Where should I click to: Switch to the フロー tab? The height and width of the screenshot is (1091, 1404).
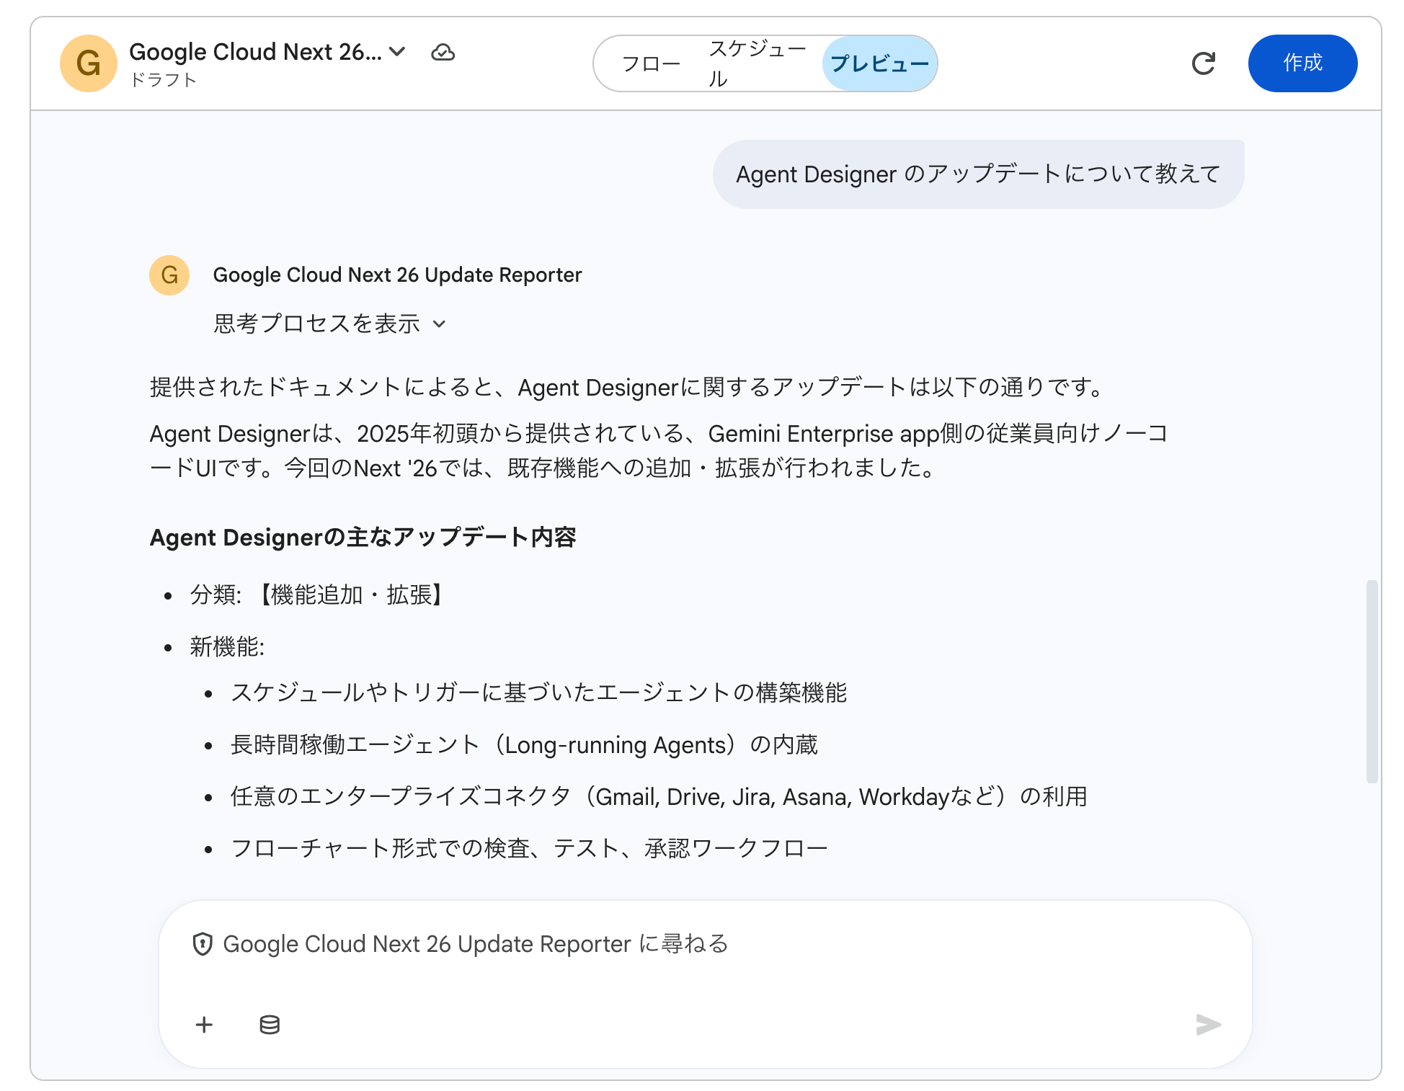(650, 64)
